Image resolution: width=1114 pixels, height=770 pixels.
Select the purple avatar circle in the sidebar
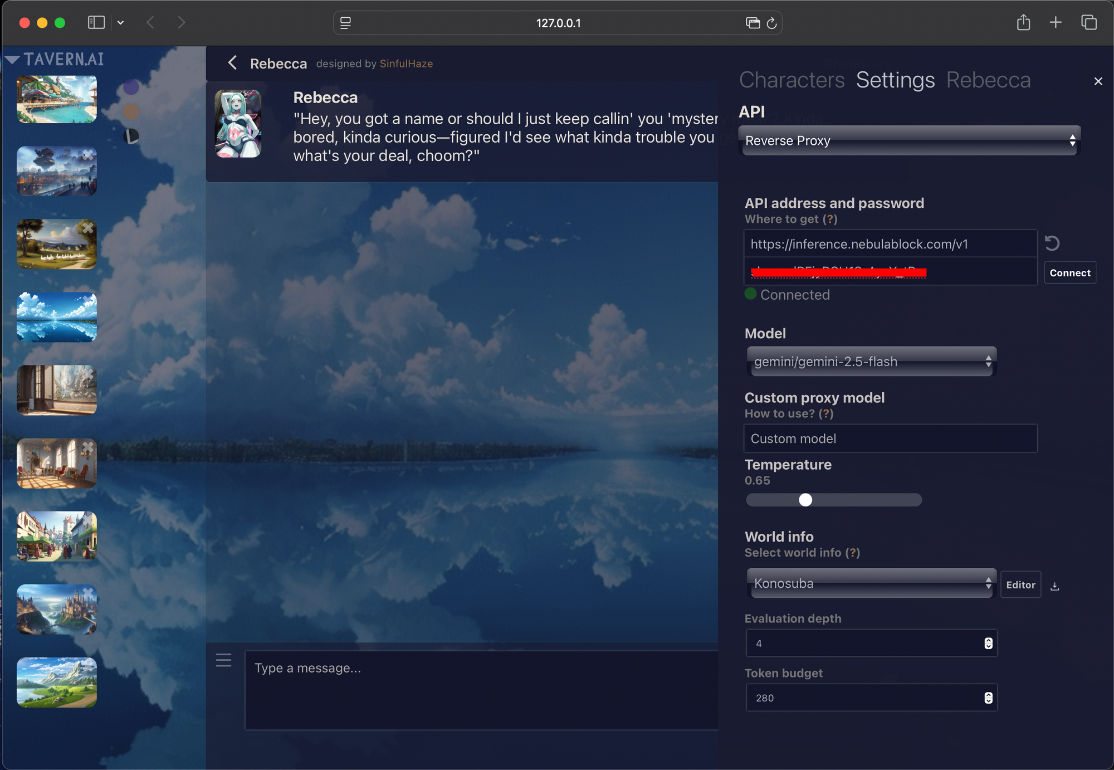132,87
